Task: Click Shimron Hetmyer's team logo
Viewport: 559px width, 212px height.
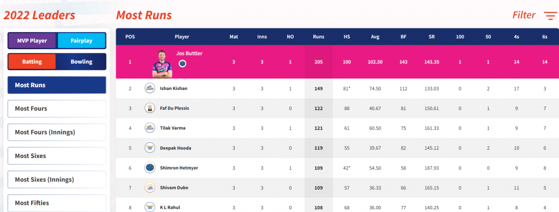Action: (x=150, y=167)
